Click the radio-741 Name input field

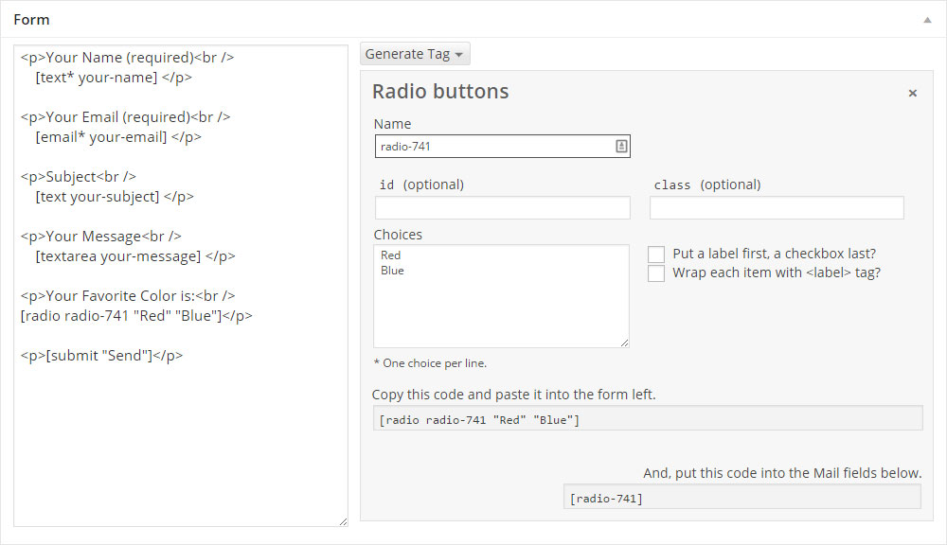tap(503, 146)
